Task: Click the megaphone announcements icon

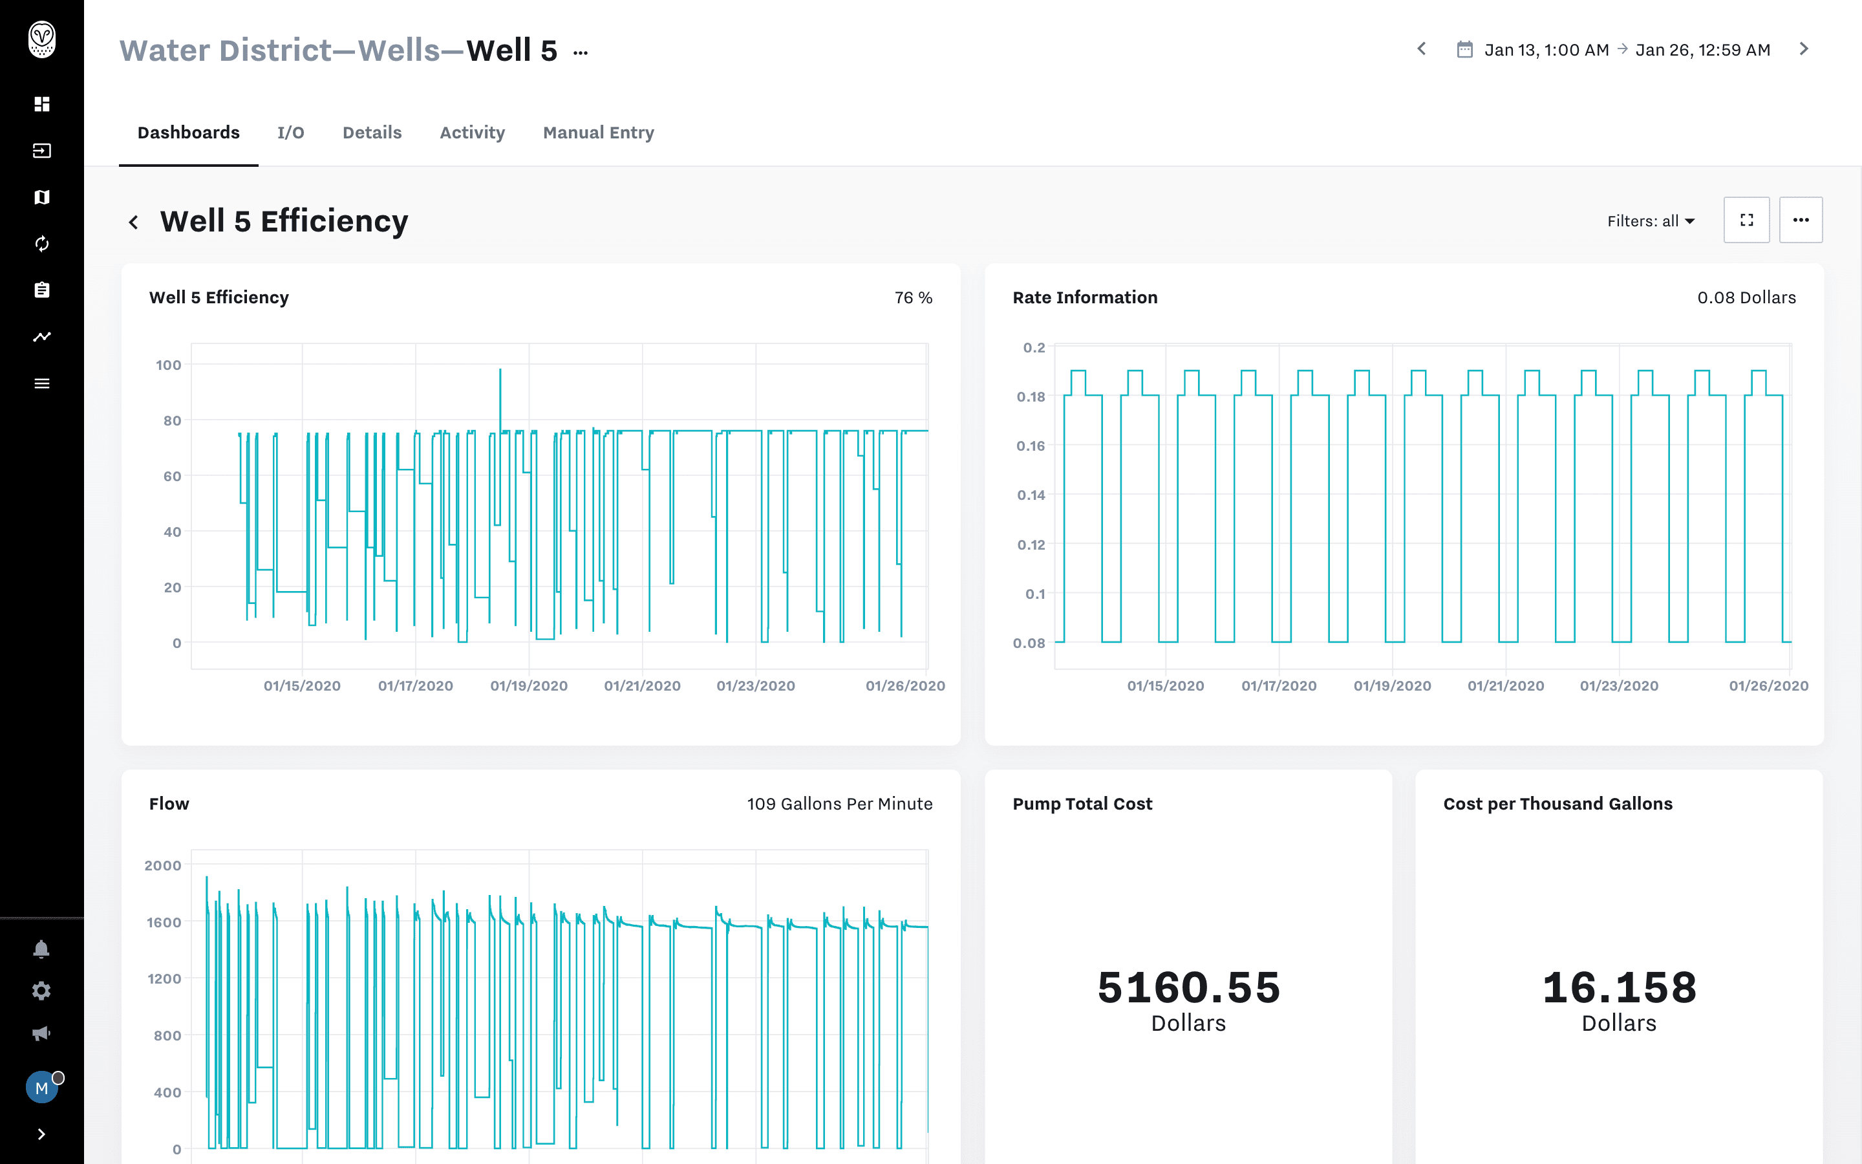Action: (41, 1033)
